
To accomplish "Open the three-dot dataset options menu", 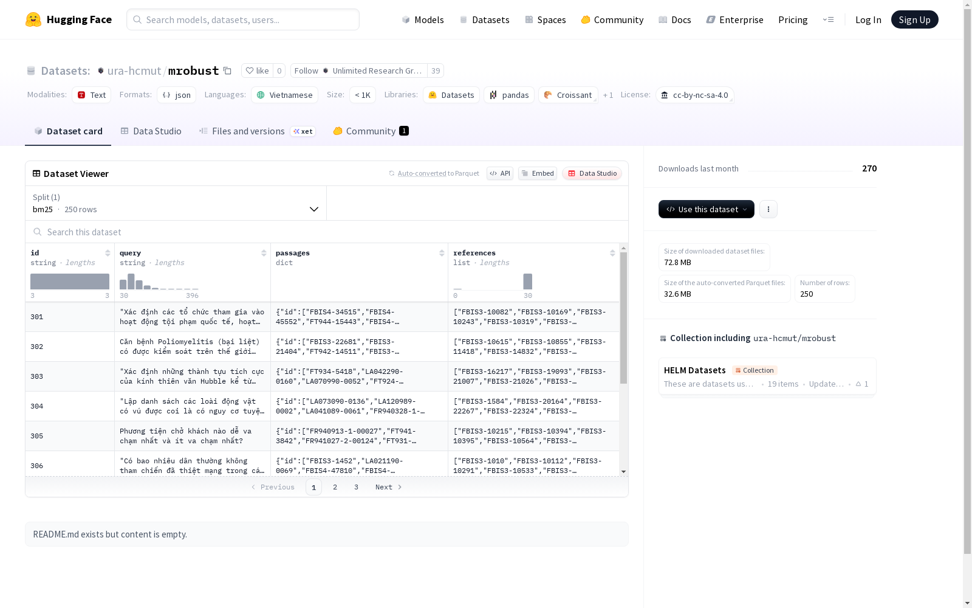I will (x=768, y=209).
